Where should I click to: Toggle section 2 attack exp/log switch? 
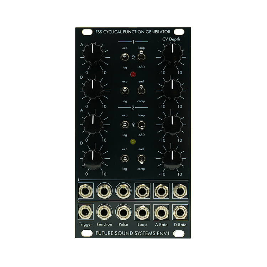click(125, 125)
